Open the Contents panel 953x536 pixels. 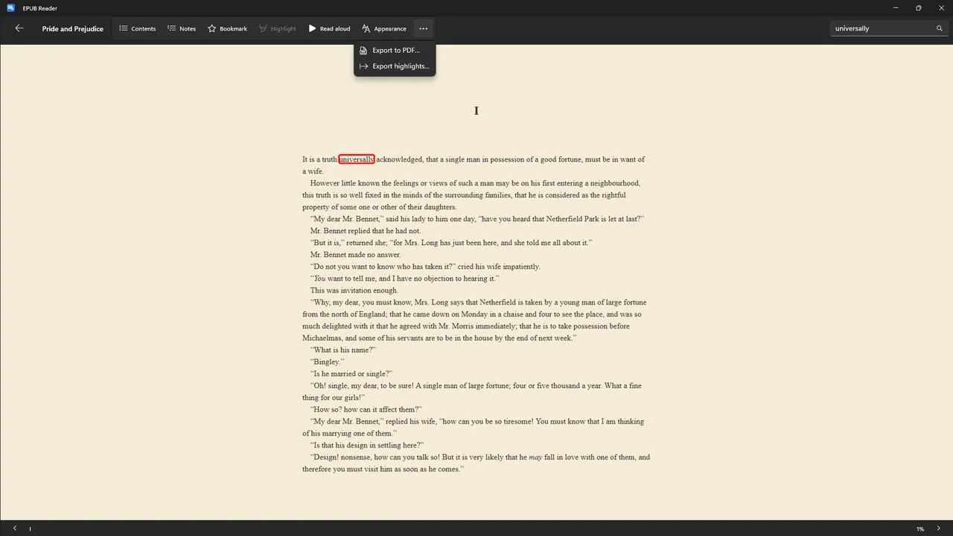pyautogui.click(x=138, y=28)
